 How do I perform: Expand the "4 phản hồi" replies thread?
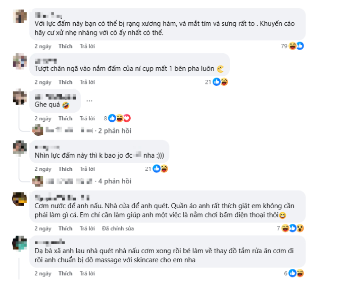tap(114, 181)
